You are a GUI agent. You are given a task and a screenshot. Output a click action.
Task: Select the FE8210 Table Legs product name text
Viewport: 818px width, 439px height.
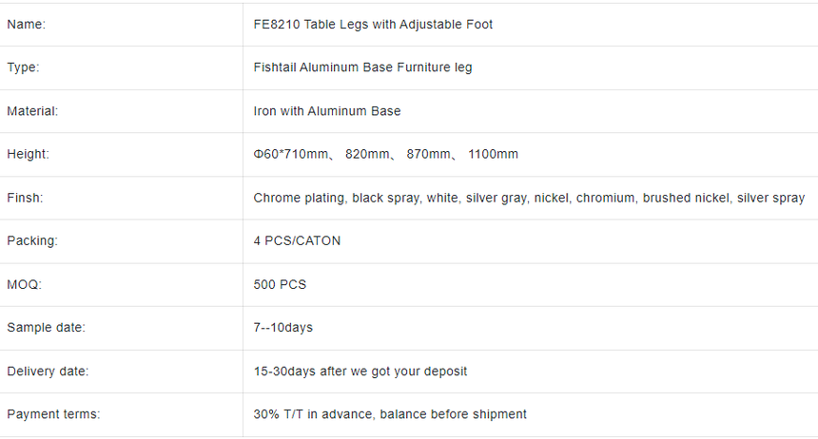(x=373, y=25)
